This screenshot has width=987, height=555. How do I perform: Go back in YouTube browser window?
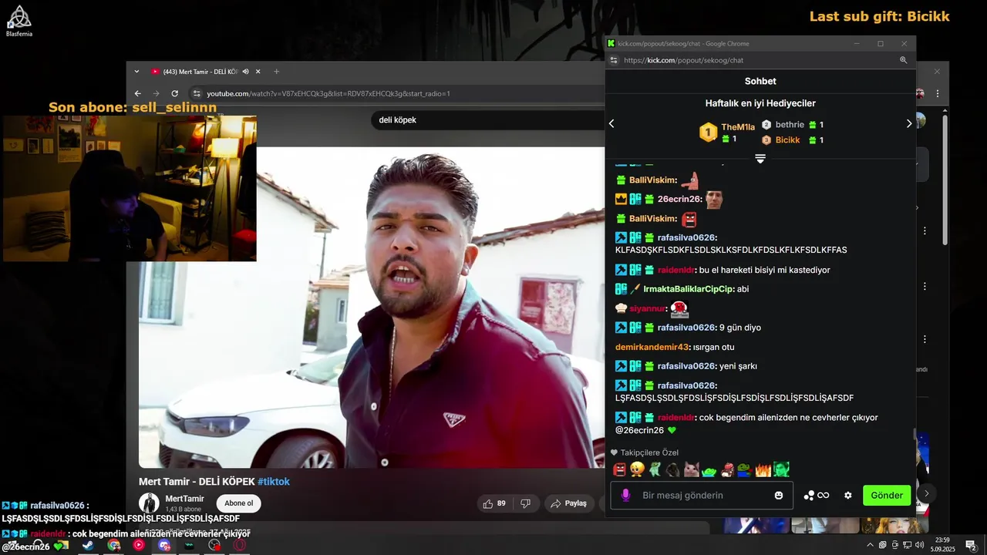click(138, 93)
